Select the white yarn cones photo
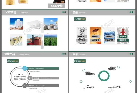This screenshot has height=93, width=137. click(x=16, y=24)
